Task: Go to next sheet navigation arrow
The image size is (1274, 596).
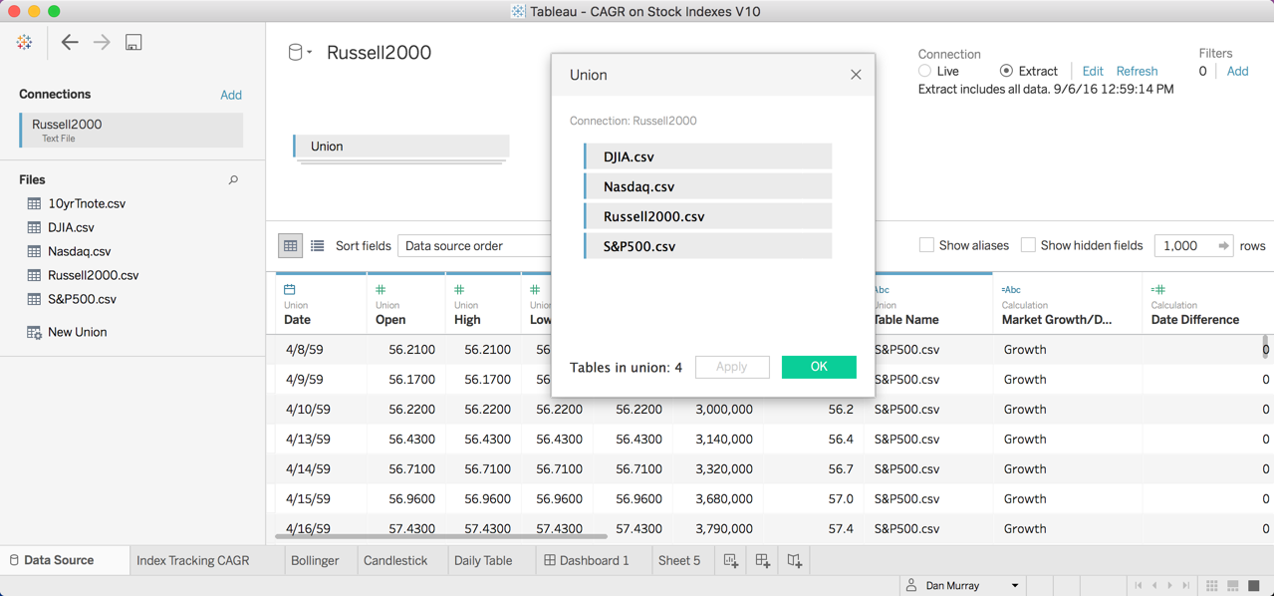Action: 1170,586
